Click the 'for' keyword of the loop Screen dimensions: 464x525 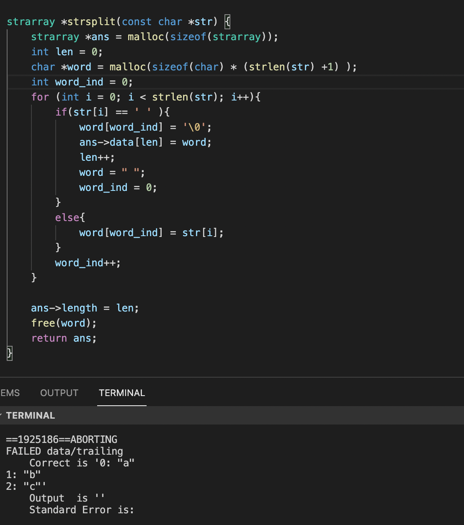click(40, 97)
